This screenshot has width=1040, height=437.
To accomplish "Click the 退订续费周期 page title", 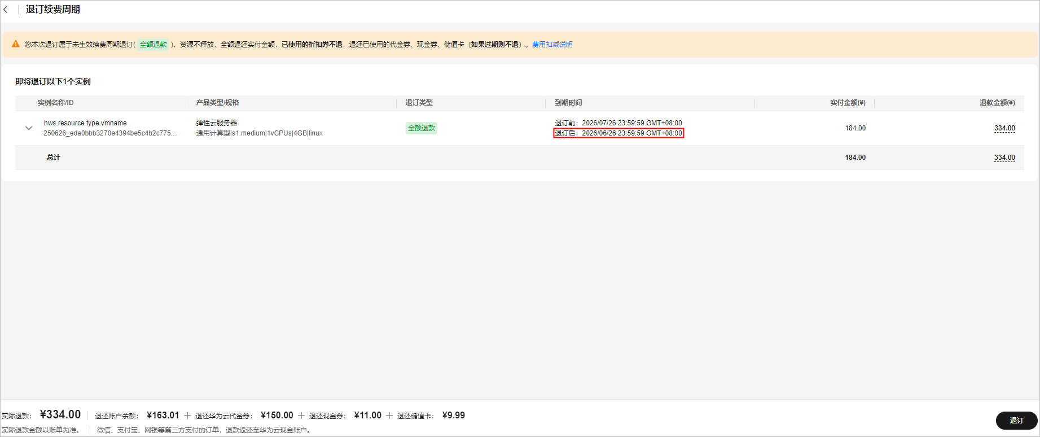I will coord(53,10).
